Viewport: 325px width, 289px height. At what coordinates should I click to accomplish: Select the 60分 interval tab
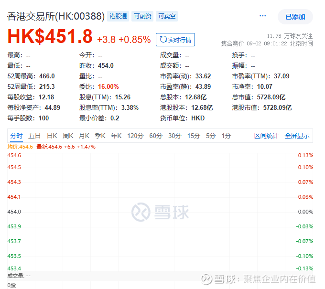156,136
